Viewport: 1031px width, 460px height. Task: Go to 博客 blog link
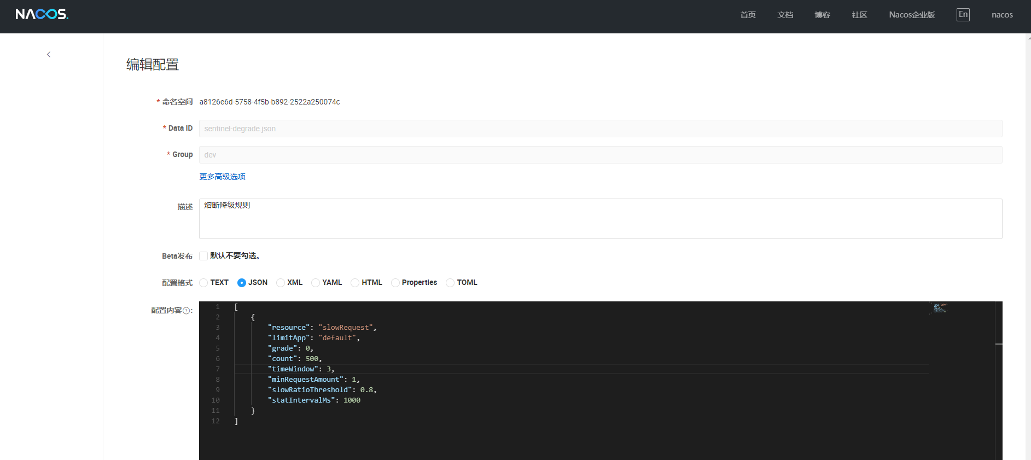[x=822, y=15]
